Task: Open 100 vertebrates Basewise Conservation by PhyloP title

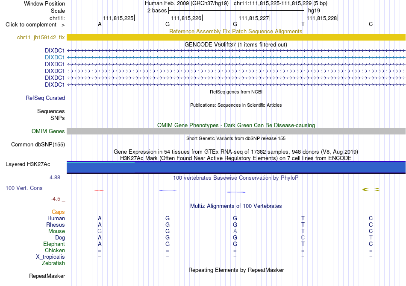Action: pos(236,178)
